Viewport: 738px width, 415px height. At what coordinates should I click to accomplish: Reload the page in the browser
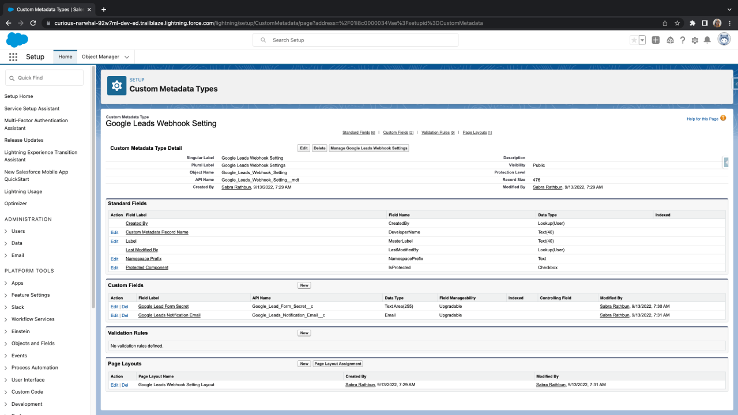point(33,23)
